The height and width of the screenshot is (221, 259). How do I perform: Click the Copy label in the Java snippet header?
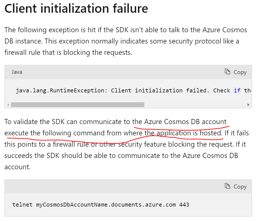click(240, 72)
